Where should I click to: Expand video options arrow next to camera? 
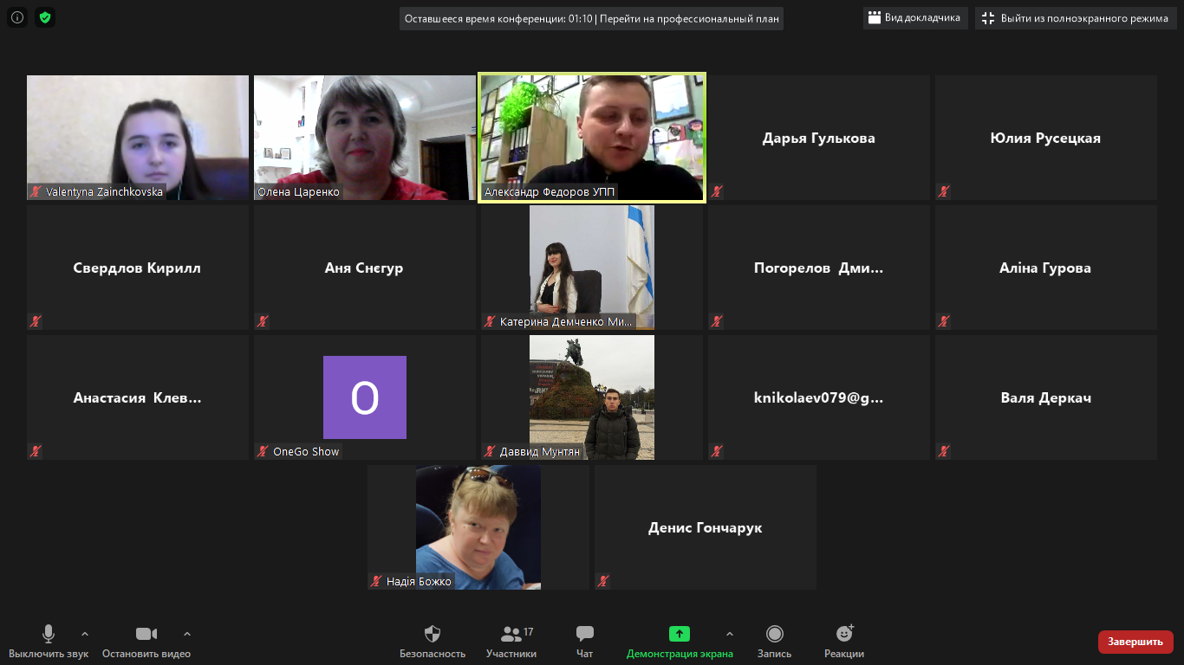click(187, 634)
